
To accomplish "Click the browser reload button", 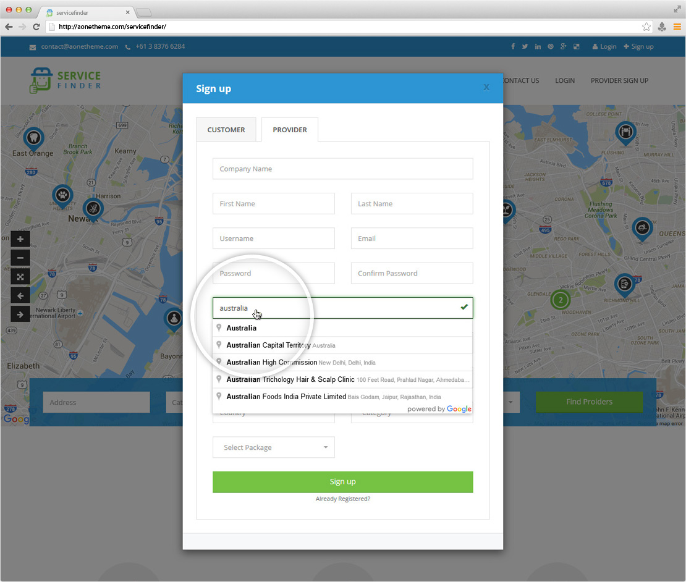I will tap(36, 27).
